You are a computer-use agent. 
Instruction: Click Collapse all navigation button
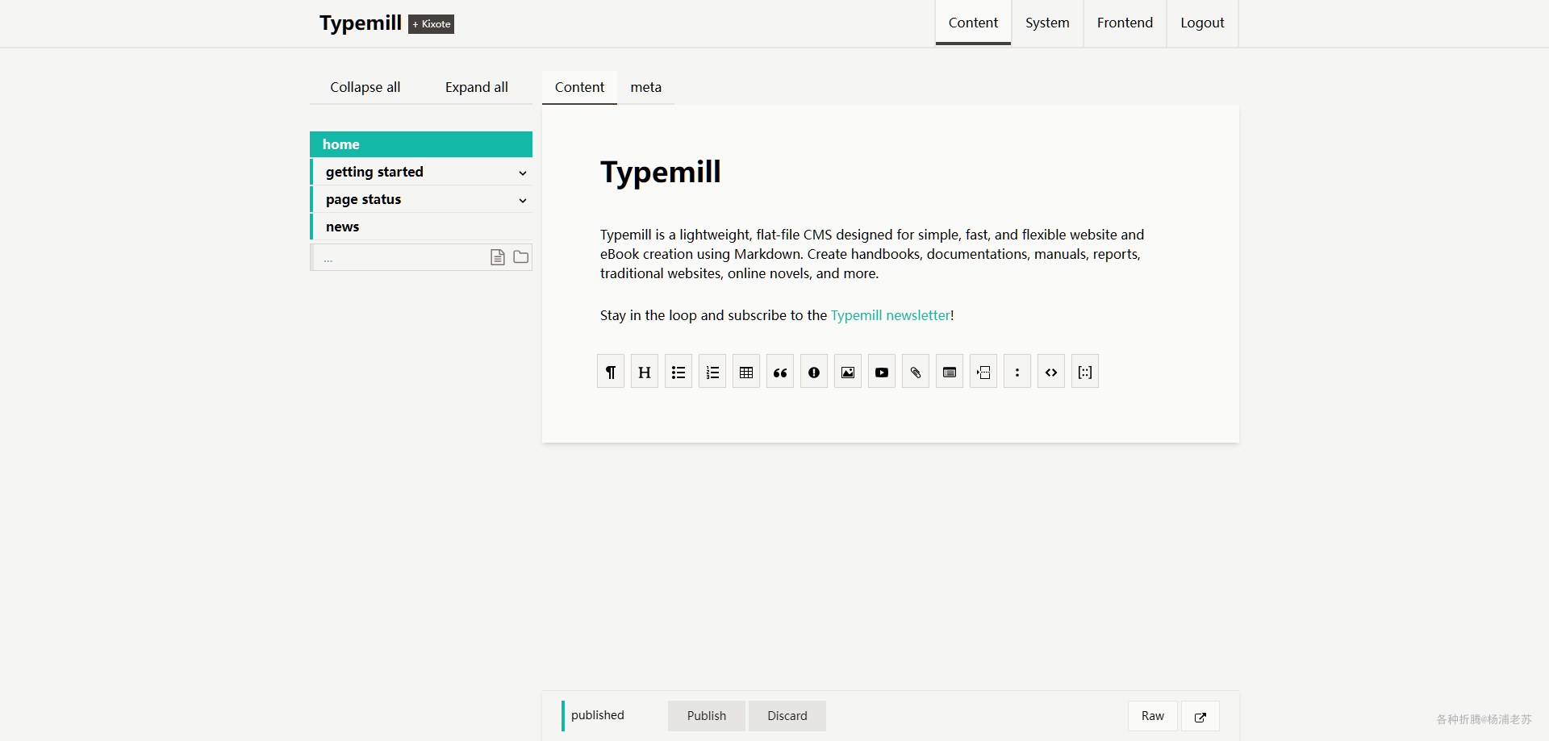pyautogui.click(x=365, y=87)
